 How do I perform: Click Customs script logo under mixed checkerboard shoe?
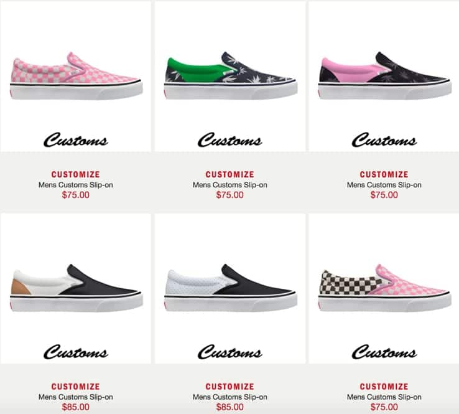pos(384,352)
